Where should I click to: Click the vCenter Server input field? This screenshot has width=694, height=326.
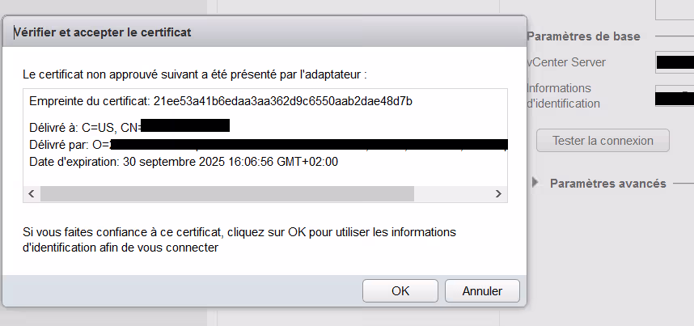674,62
